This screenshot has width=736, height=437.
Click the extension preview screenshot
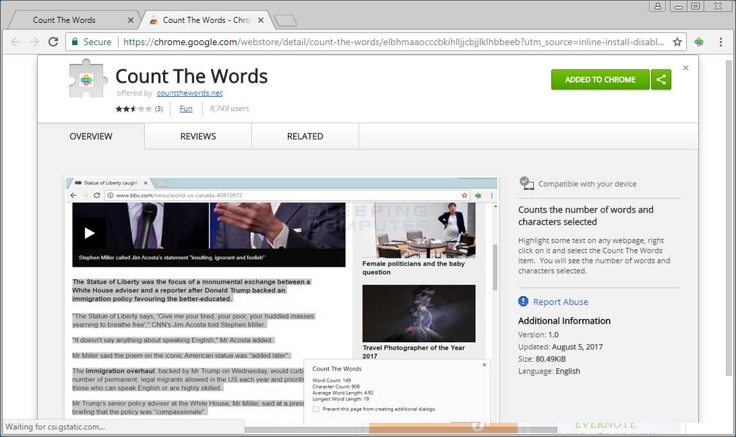(x=282, y=300)
